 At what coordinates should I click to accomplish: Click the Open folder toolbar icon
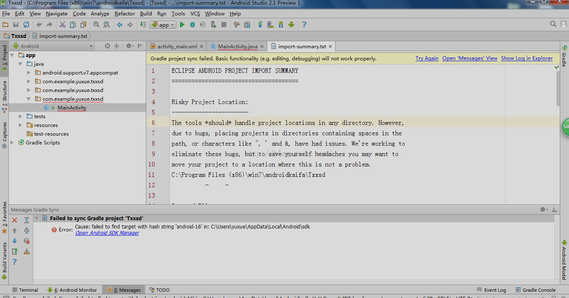[5, 25]
